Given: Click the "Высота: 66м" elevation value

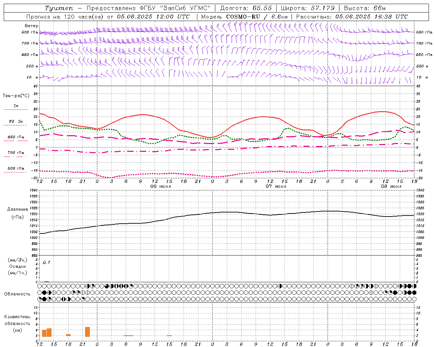Looking at the screenshot, I should 364,8.
